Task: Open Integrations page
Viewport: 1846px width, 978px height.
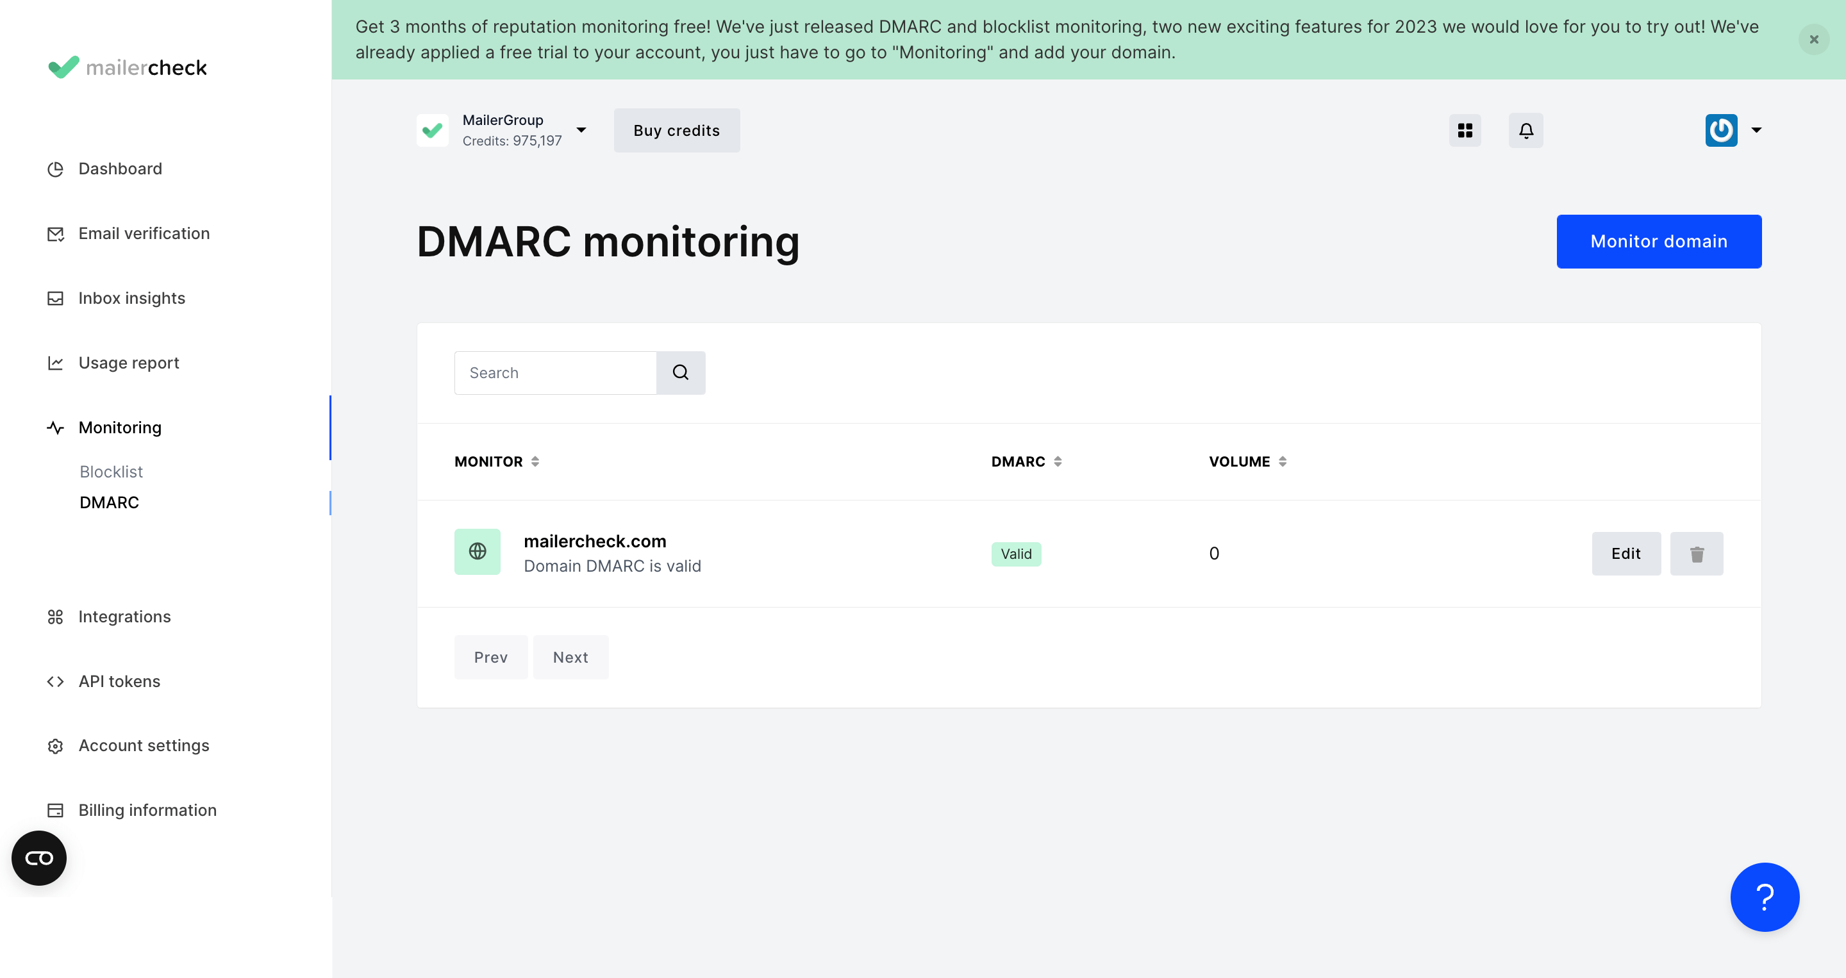Action: 125,617
